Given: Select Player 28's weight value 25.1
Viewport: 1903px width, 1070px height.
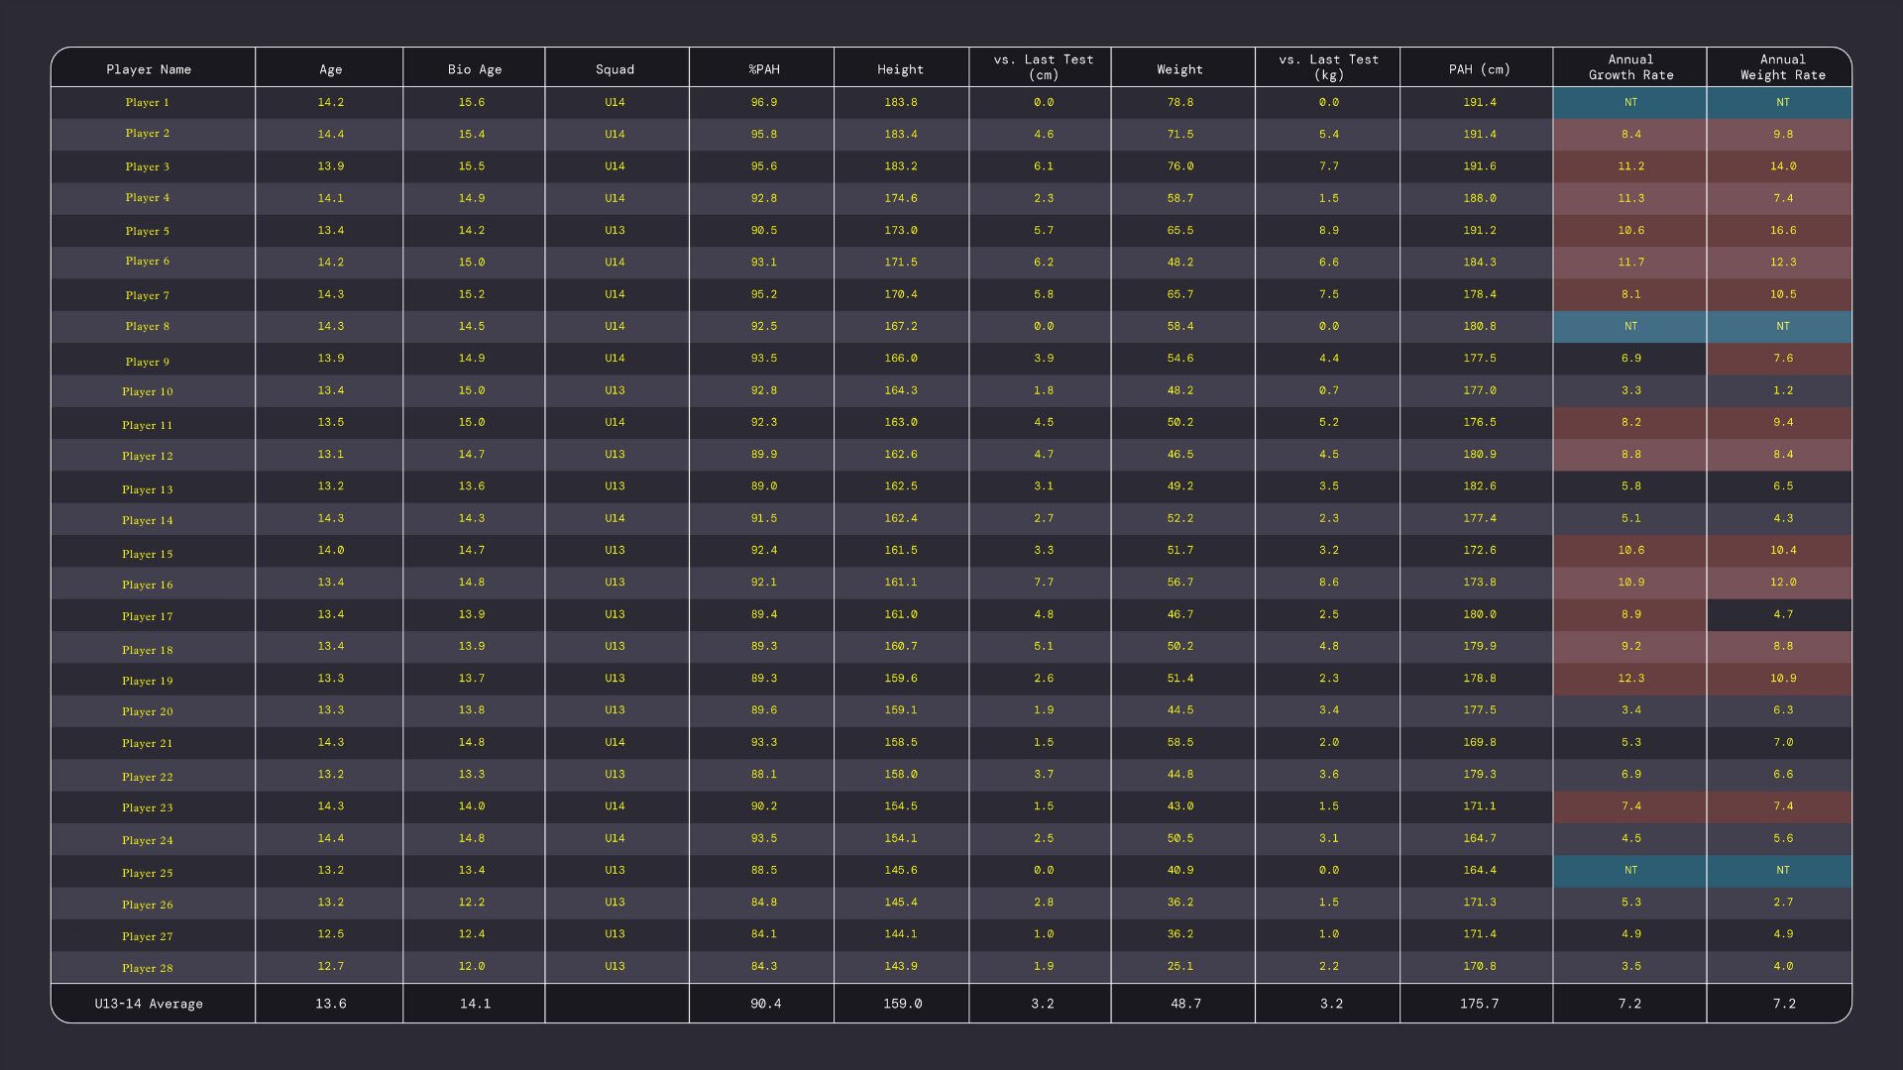Looking at the screenshot, I should [x=1179, y=966].
